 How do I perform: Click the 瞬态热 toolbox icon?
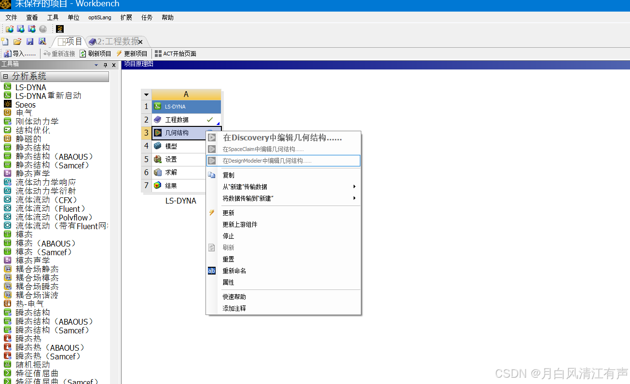pos(7,339)
